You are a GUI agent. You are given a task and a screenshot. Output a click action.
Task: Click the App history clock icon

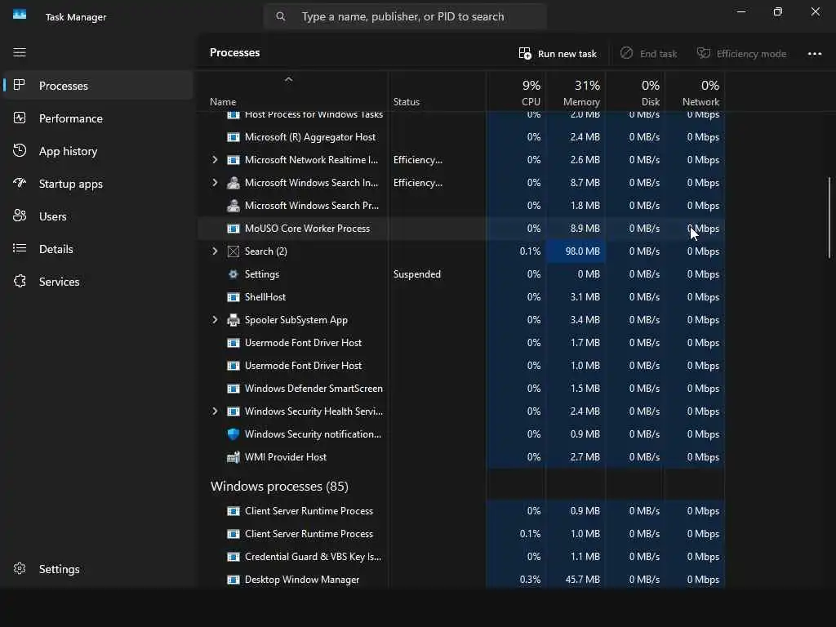(20, 150)
